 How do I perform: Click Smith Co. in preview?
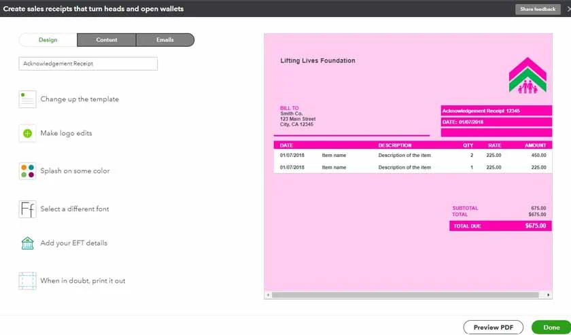[292, 113]
